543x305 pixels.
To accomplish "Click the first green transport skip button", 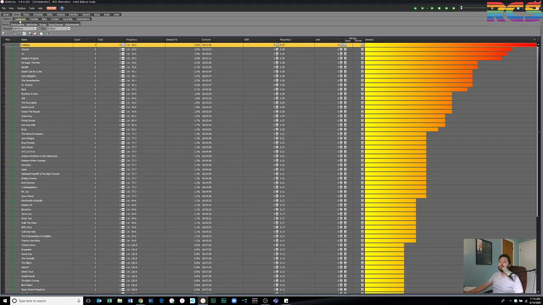I will point(415,8).
